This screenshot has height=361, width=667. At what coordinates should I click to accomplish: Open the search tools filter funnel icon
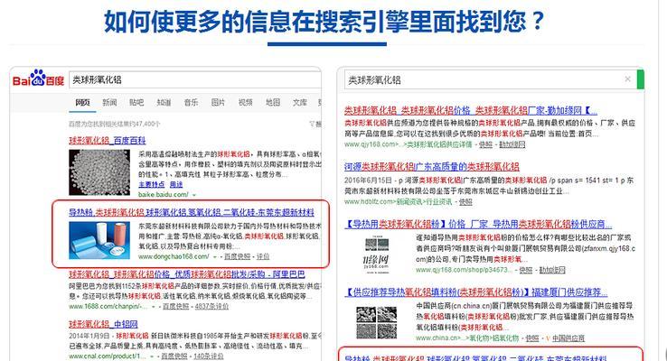click(x=313, y=124)
